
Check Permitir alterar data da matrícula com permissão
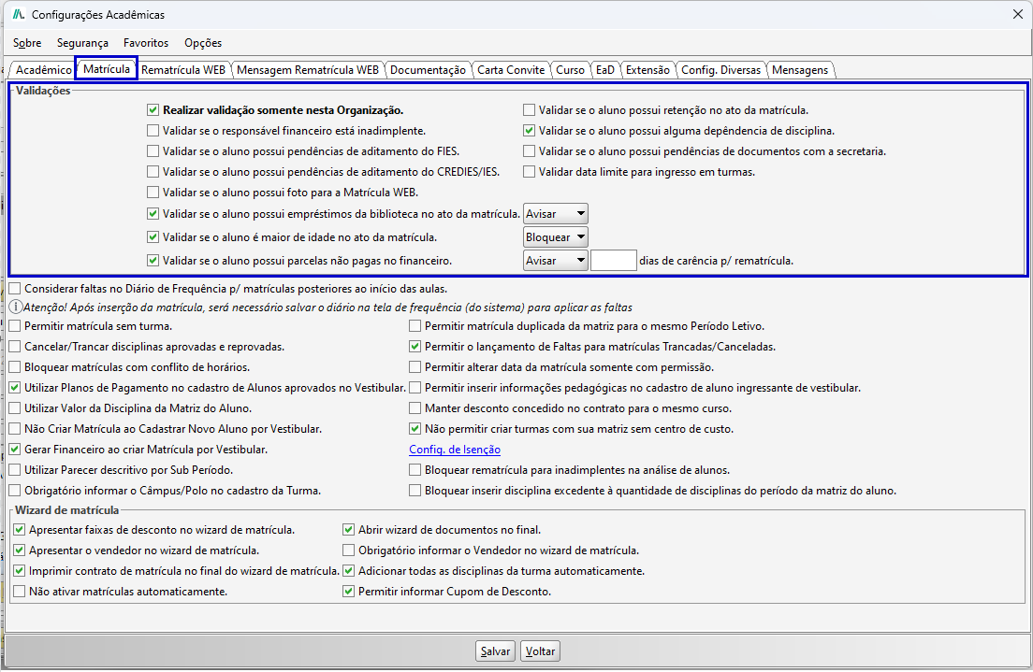(x=415, y=366)
